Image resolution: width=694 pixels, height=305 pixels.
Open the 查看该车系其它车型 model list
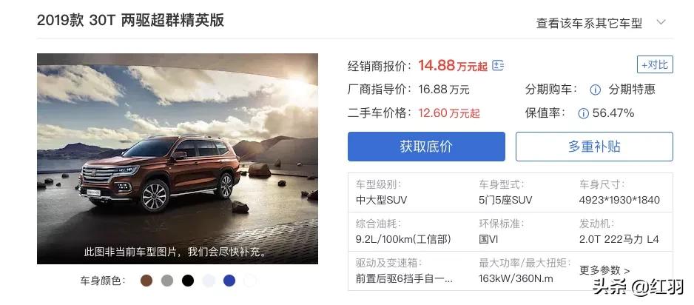click(x=589, y=23)
